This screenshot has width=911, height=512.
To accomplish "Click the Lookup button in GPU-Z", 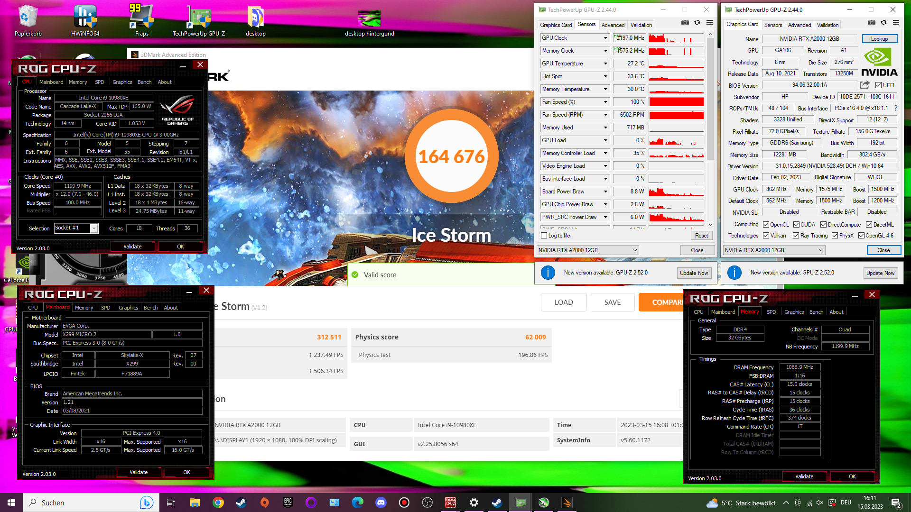I will (x=879, y=39).
